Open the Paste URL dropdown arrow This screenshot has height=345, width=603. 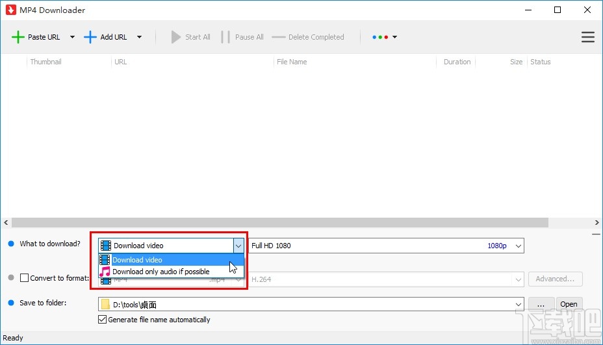click(72, 37)
